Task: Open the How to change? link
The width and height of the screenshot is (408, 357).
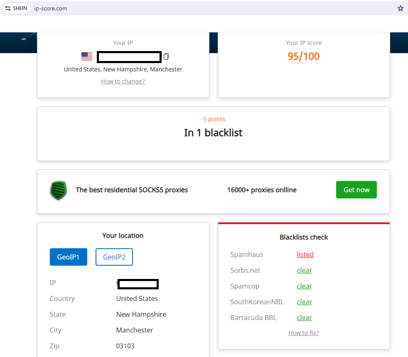Action: pos(123,81)
